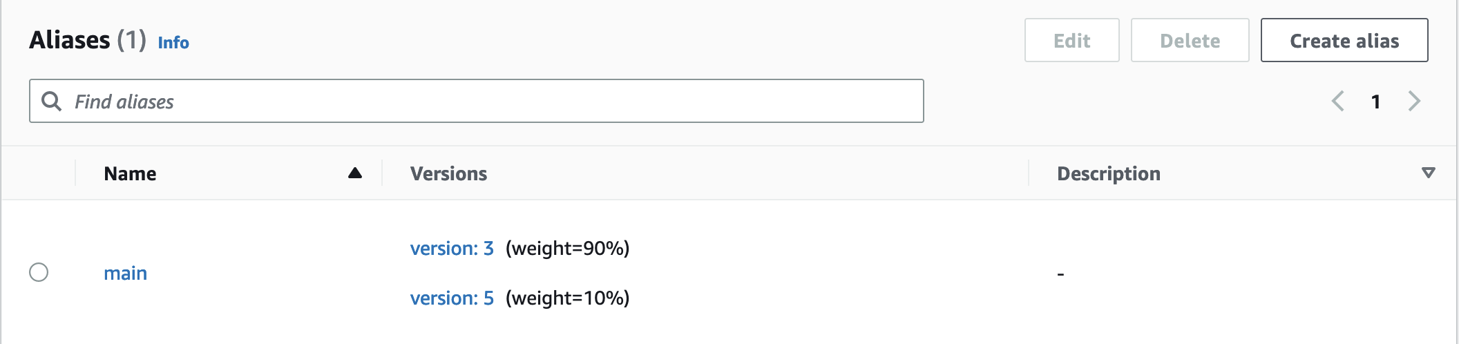Click the weight=90% text

567,249
